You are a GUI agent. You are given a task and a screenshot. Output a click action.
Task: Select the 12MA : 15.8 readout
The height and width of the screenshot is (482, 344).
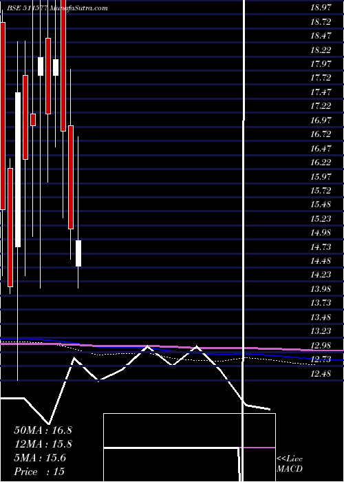[43, 444]
